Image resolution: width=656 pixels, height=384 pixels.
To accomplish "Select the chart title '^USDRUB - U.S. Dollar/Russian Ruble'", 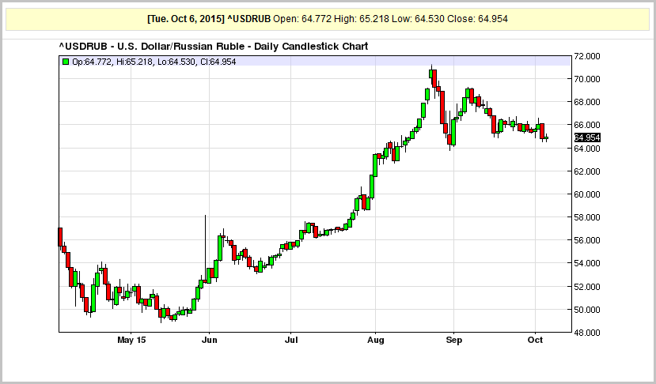I will coord(150,47).
